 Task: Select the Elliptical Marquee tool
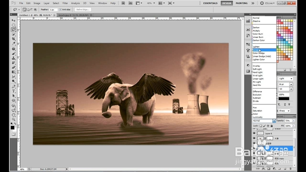(13, 25)
